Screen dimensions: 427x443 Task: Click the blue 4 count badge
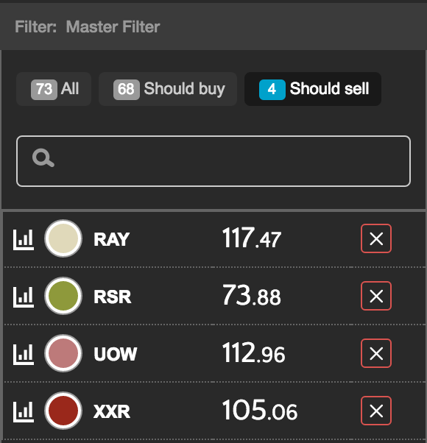272,90
